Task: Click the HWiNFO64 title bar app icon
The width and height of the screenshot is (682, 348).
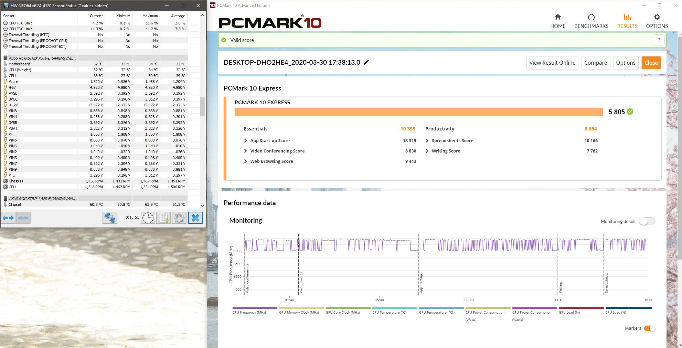Action: 6,6
